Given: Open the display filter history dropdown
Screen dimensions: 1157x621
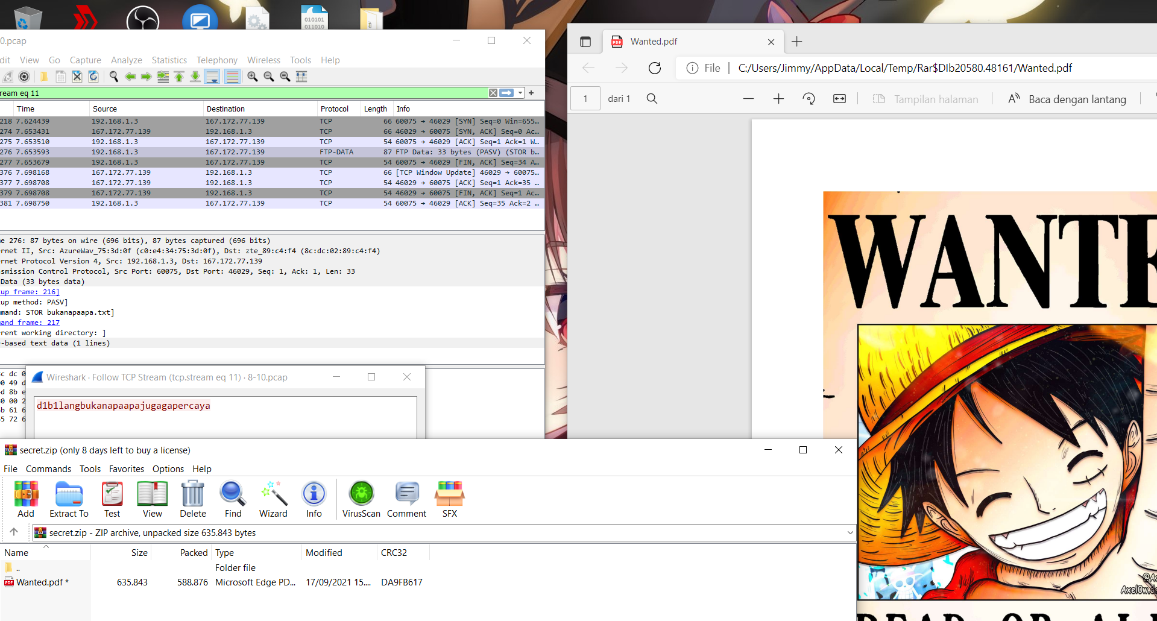Looking at the screenshot, I should [520, 93].
